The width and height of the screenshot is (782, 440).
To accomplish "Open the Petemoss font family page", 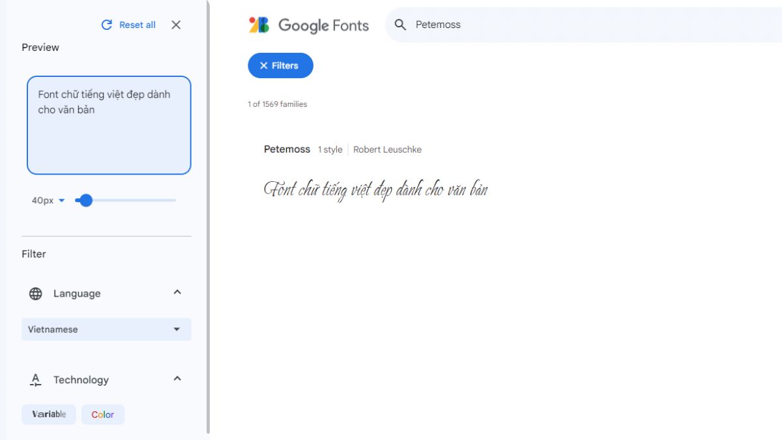I will (287, 149).
